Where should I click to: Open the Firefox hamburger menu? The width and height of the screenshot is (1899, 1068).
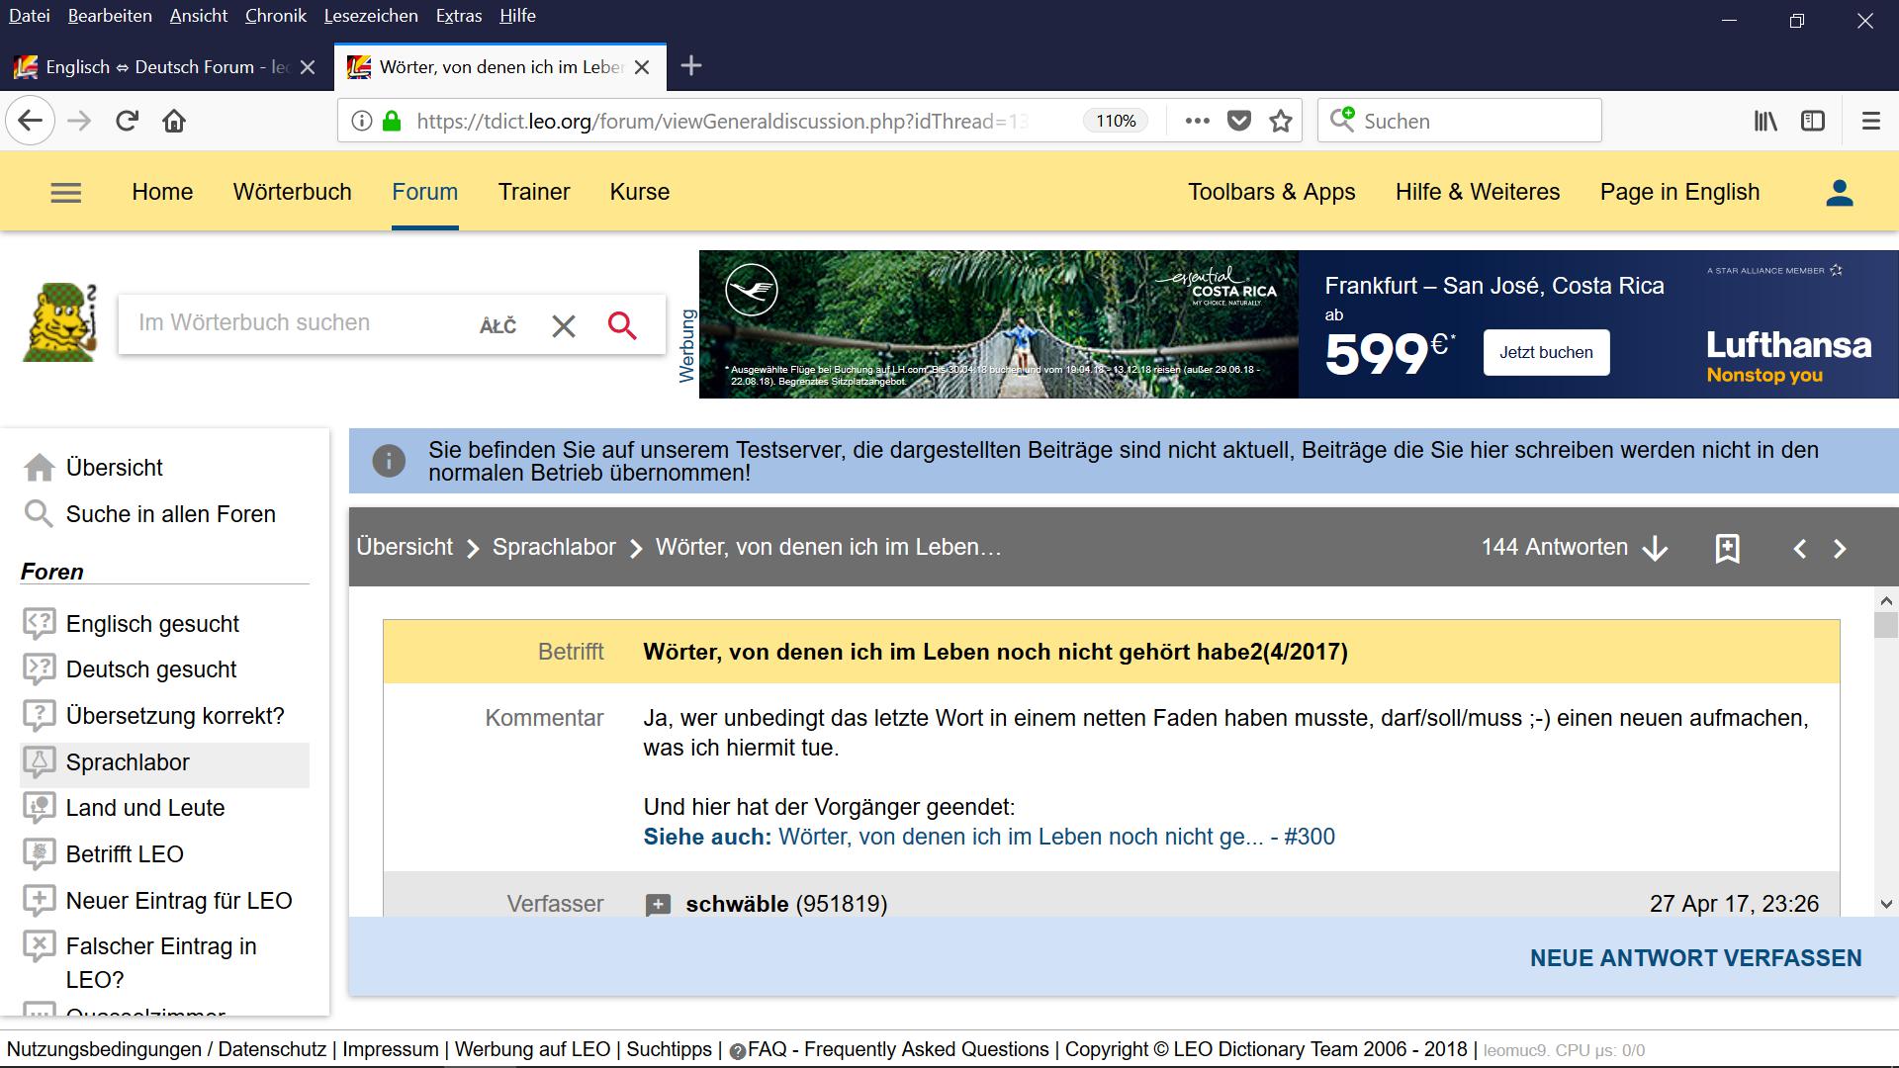click(x=1870, y=121)
